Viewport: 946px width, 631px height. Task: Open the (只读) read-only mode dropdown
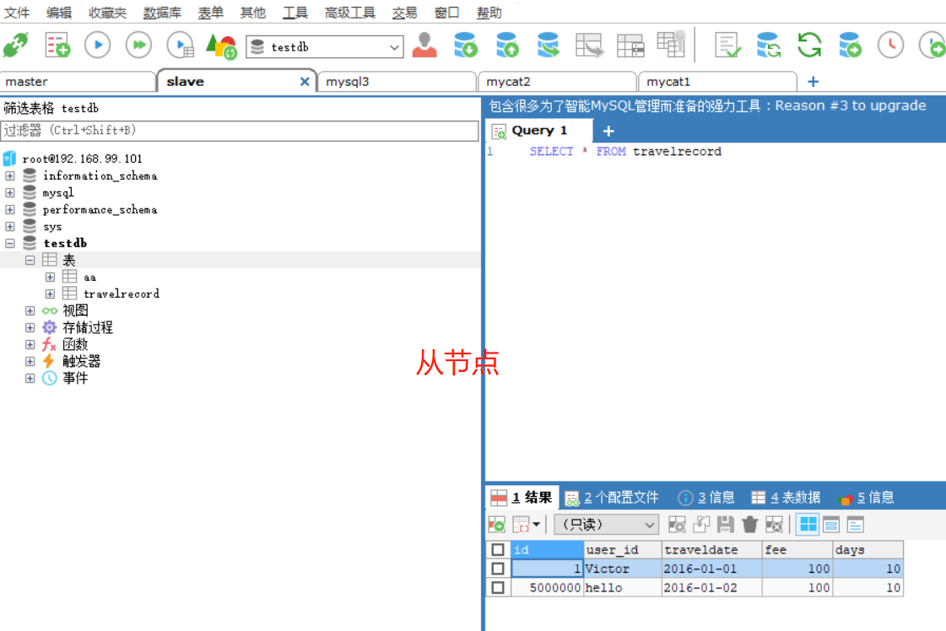(x=606, y=525)
